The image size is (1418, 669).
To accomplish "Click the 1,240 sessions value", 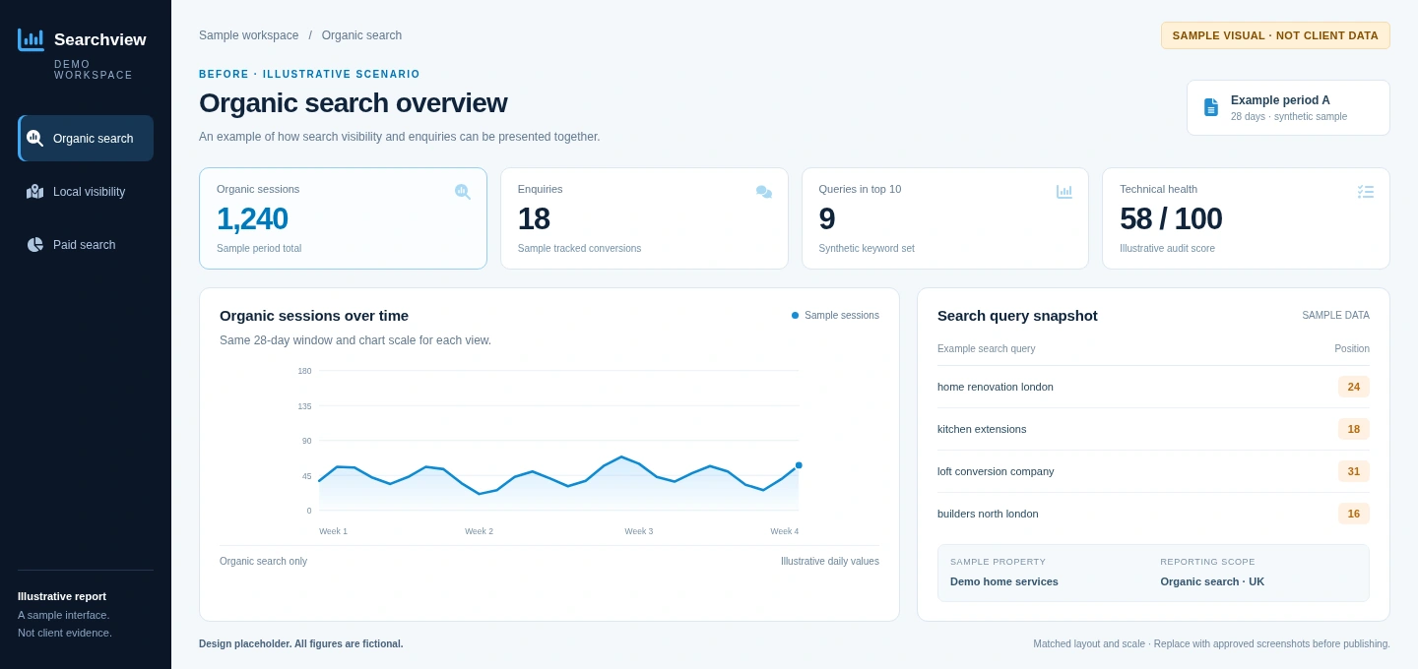I will click(252, 218).
